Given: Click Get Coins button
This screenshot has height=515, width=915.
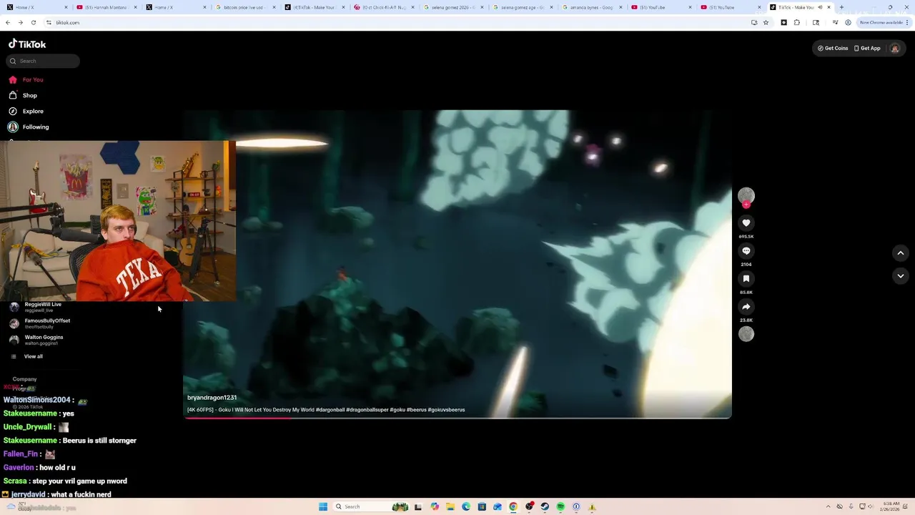Looking at the screenshot, I should point(833,48).
